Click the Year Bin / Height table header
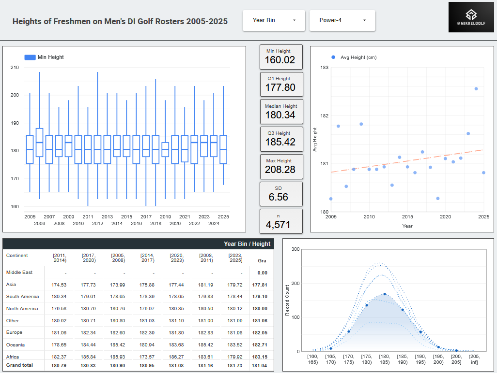This screenshot has width=497, height=373. (x=247, y=244)
